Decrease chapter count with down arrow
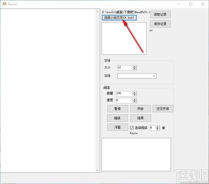Viewport: 209px width, 184px height. point(158,129)
